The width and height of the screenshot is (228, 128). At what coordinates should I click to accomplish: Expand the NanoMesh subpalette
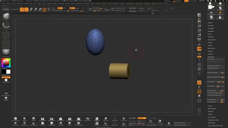[211, 31]
